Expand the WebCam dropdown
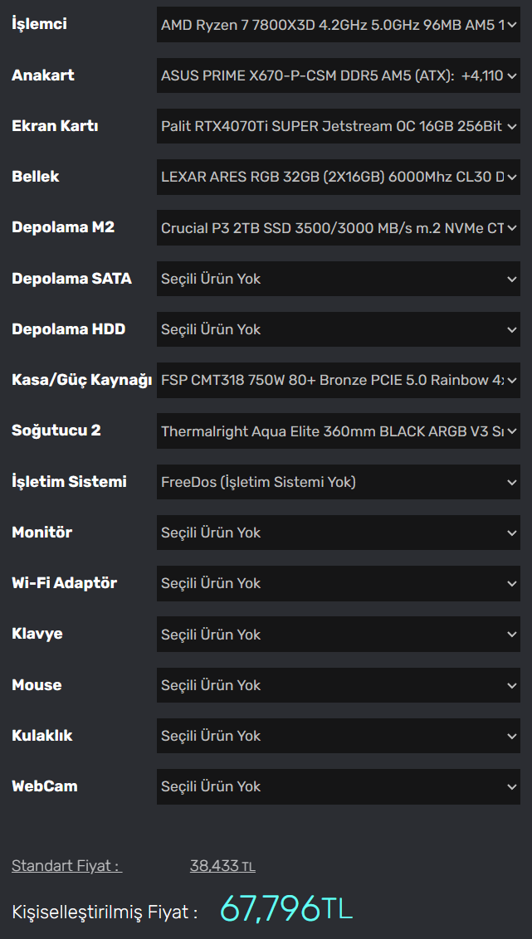The image size is (532, 939). click(x=338, y=786)
